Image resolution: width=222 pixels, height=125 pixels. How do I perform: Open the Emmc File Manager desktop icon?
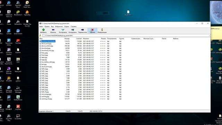[x=18, y=89]
